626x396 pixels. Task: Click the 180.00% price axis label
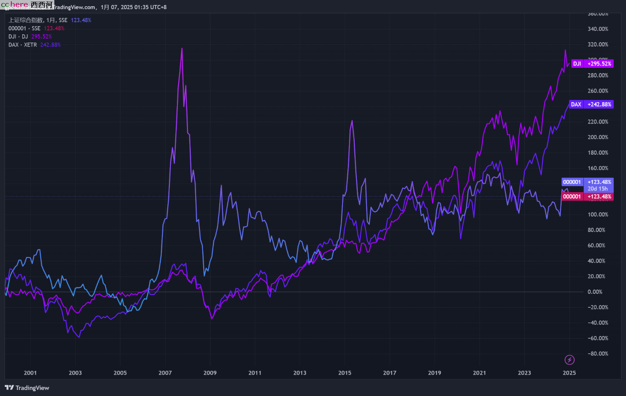click(x=598, y=153)
